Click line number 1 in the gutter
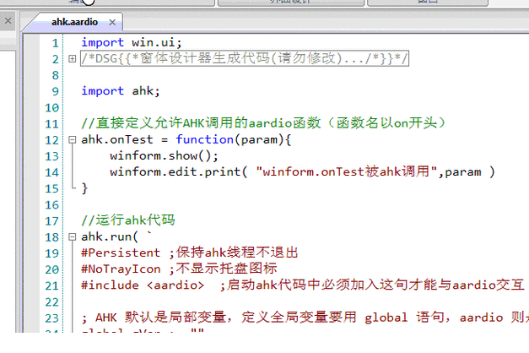The width and height of the screenshot is (529, 353). click(x=56, y=43)
